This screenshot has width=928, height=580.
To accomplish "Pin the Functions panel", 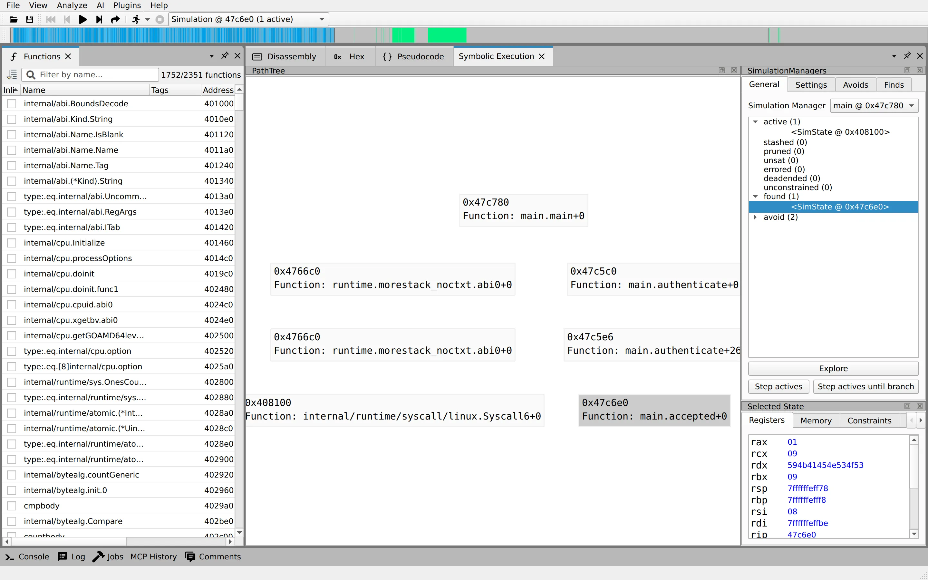I will coord(225,56).
